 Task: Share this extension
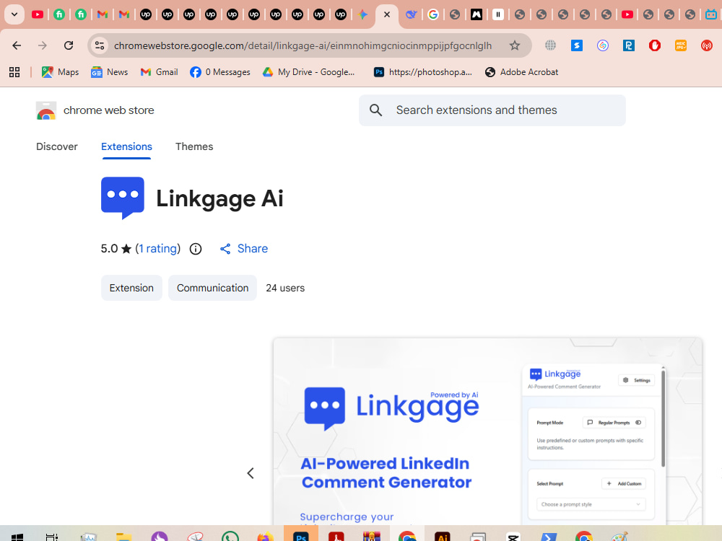pyautogui.click(x=244, y=249)
